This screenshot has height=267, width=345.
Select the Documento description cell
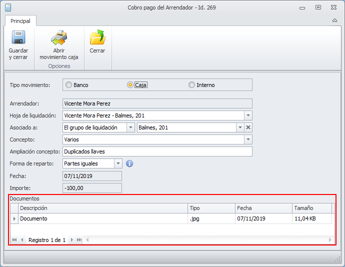[x=103, y=218]
